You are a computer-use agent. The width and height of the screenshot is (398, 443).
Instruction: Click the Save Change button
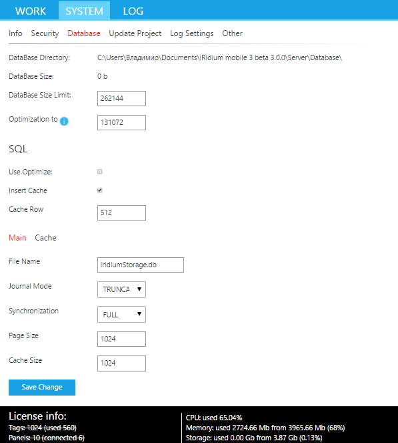pyautogui.click(x=42, y=388)
